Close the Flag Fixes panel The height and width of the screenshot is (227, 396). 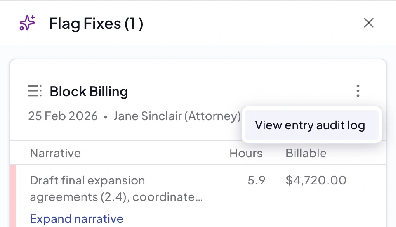(x=368, y=23)
